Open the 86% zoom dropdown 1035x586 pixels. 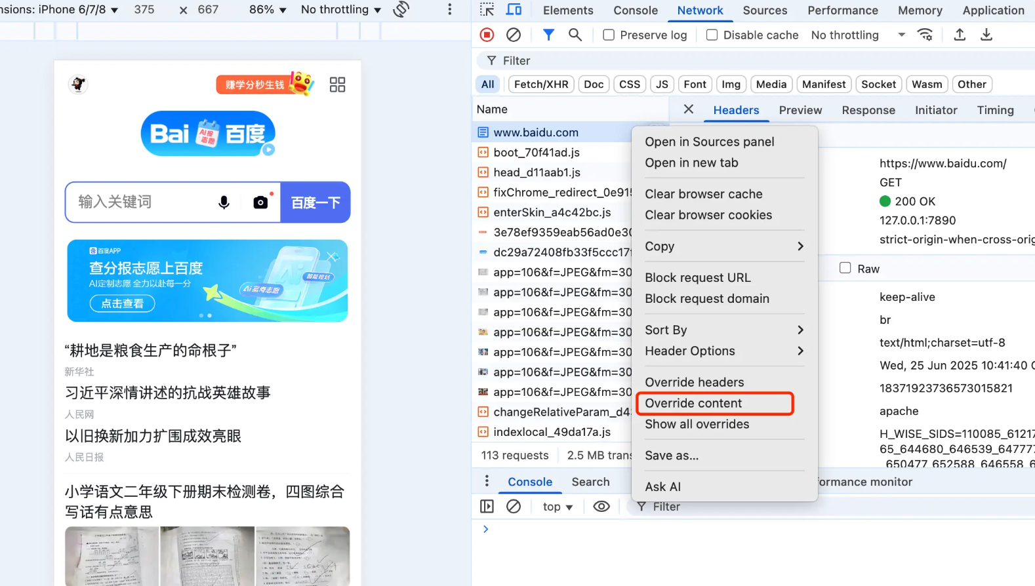point(268,10)
